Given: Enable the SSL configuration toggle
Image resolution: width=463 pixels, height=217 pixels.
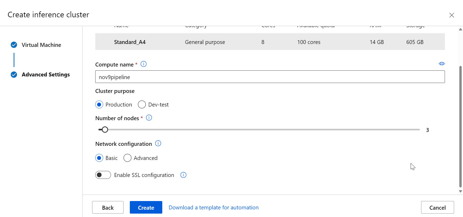Looking at the screenshot, I should (103, 175).
